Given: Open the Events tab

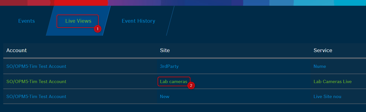Looking at the screenshot, I should (x=26, y=21).
